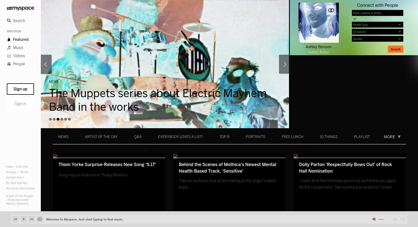Open the PORTRAITS tab
The image size is (418, 227).
point(255,137)
